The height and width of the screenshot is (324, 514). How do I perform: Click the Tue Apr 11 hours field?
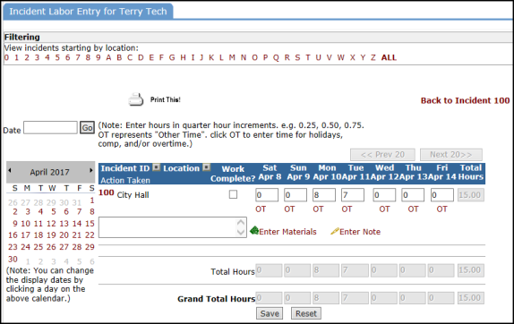point(353,195)
